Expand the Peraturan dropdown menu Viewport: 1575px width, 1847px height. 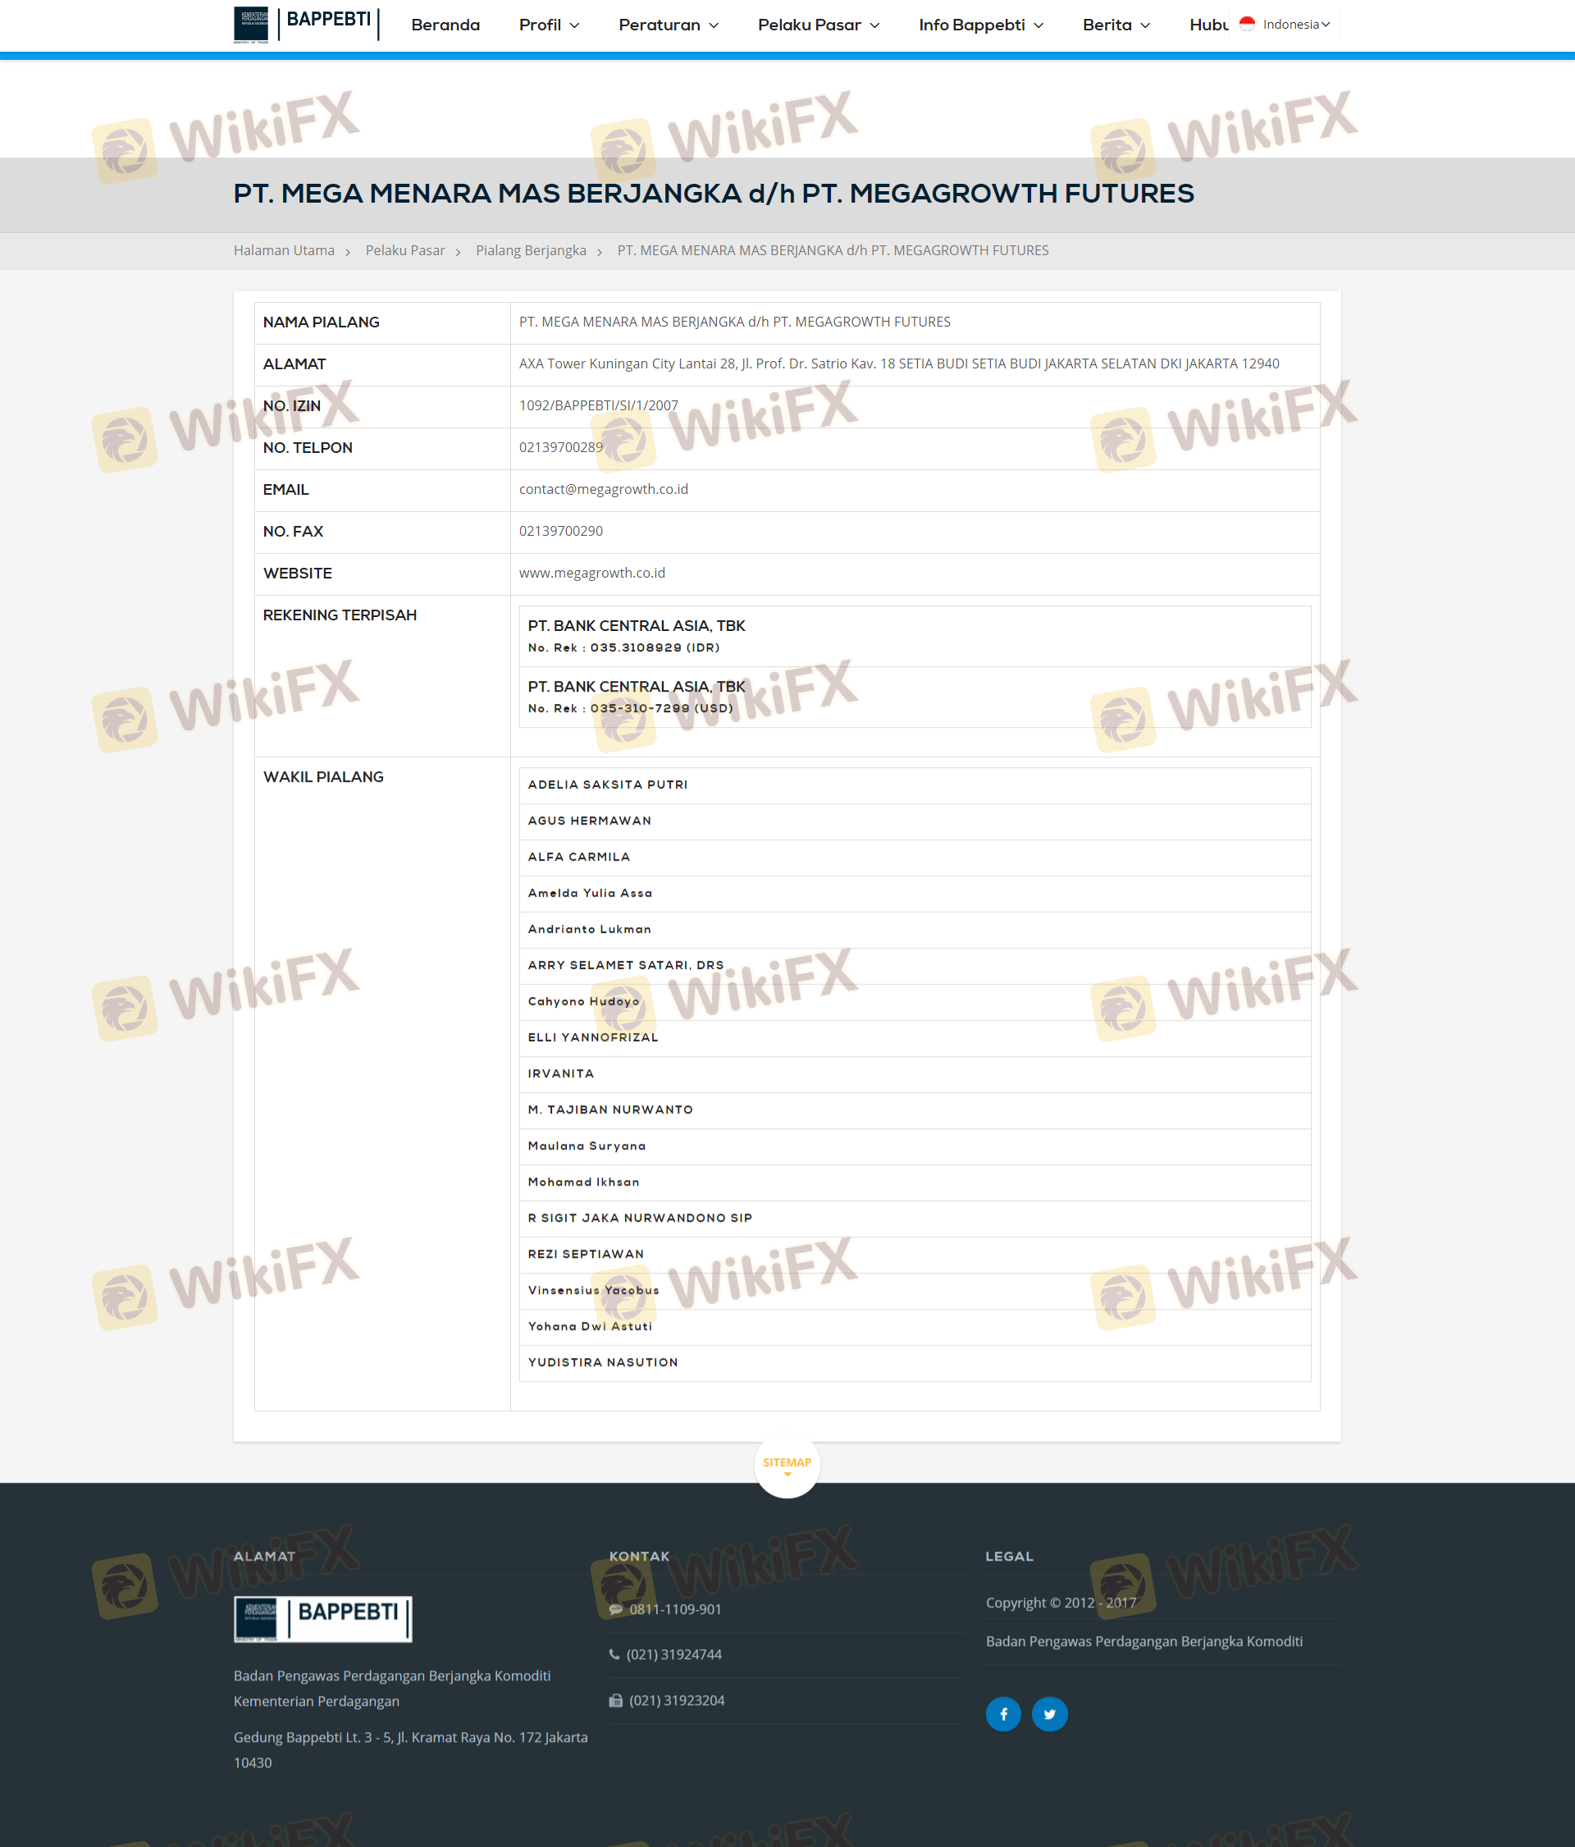tap(669, 25)
